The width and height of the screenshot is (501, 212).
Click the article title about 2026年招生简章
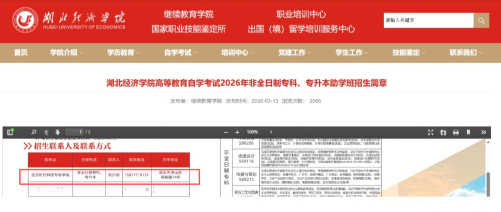click(246, 84)
